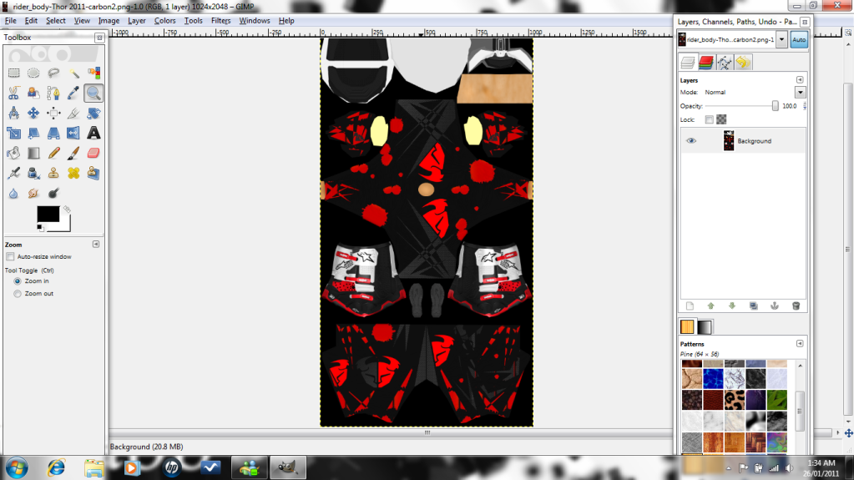The width and height of the screenshot is (854, 480).
Task: Tick the Lock pixels checkbox
Action: coord(709,119)
